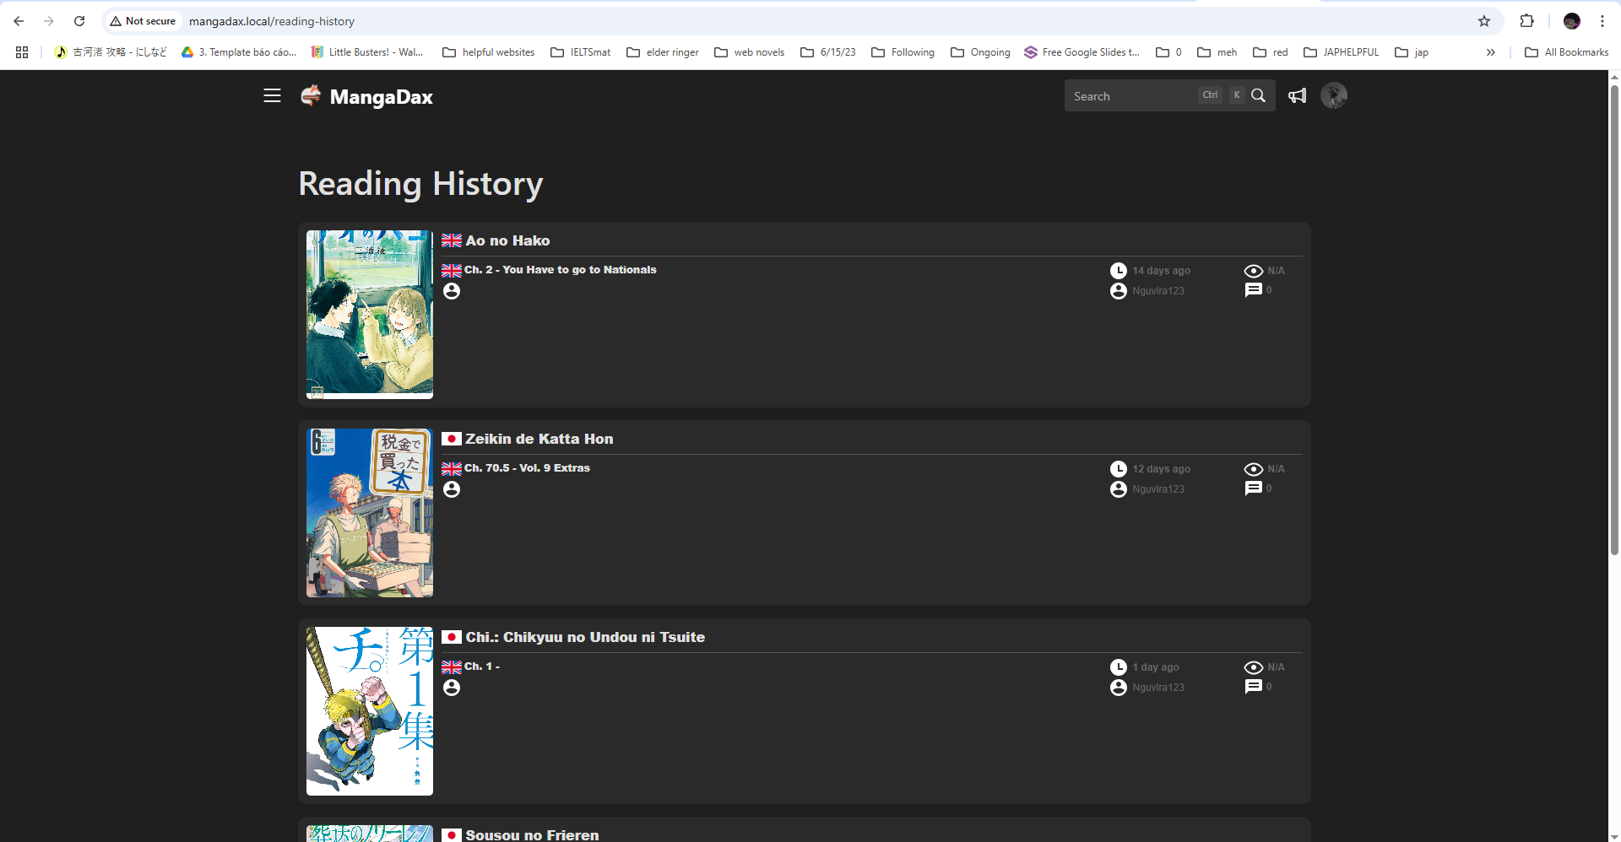Click the search magnifier icon
This screenshot has height=842, width=1621.
pos(1258,95)
